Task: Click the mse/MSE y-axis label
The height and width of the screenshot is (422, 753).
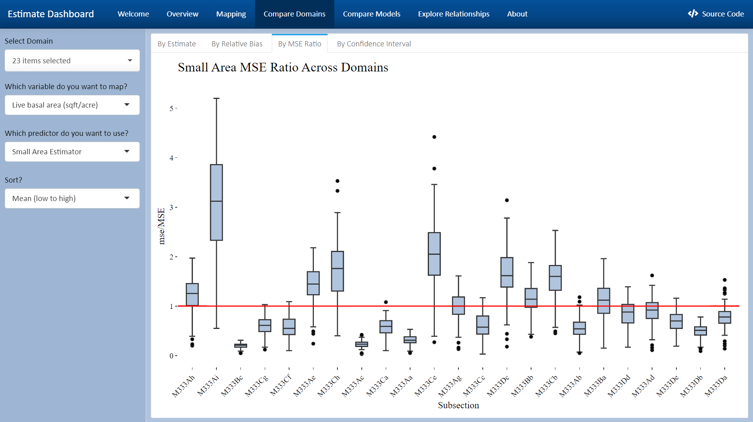Action: [x=161, y=227]
